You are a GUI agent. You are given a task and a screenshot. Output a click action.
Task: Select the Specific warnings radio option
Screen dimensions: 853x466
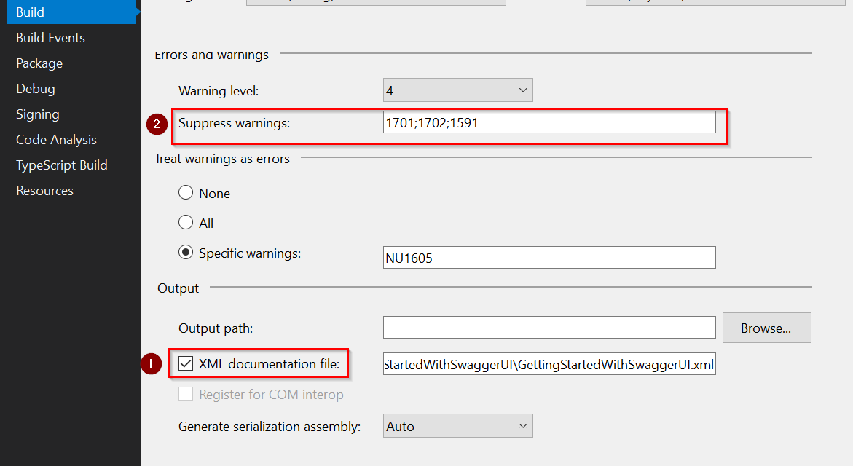click(186, 253)
